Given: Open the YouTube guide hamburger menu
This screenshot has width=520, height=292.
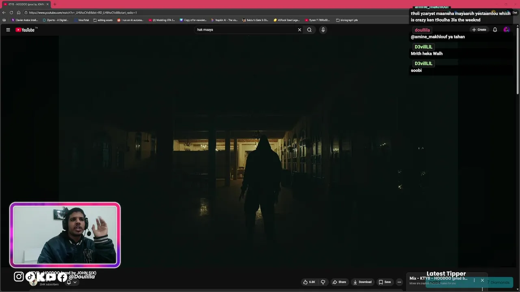Looking at the screenshot, I should 8,30.
